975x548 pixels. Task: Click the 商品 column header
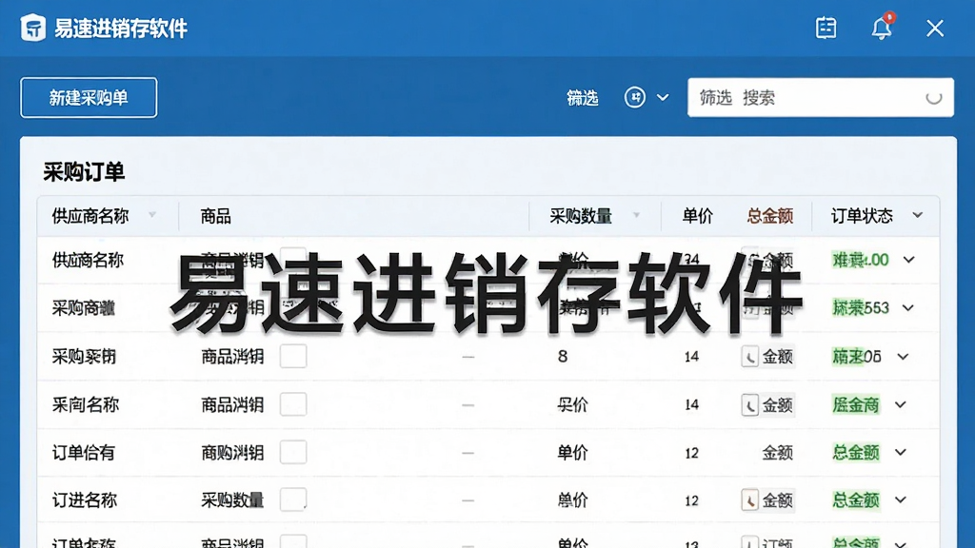(215, 216)
